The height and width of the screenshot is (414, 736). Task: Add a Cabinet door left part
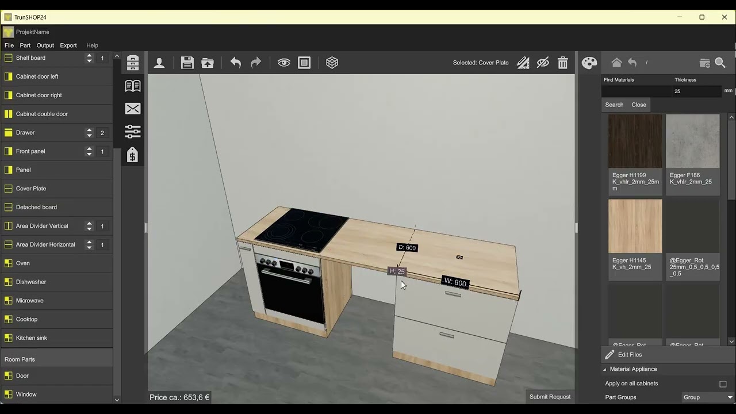(x=56, y=76)
